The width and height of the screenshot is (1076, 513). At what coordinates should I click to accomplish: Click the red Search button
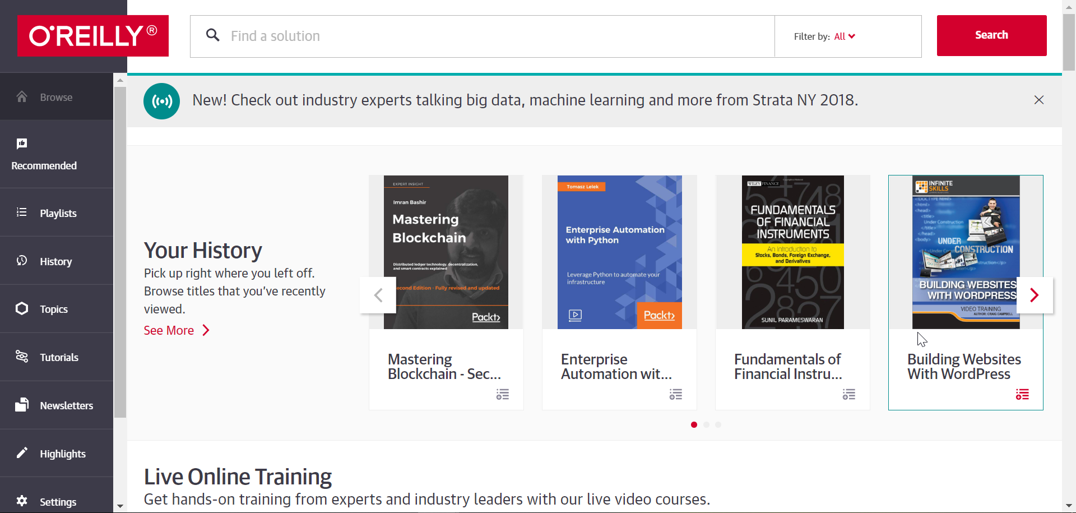(x=991, y=35)
